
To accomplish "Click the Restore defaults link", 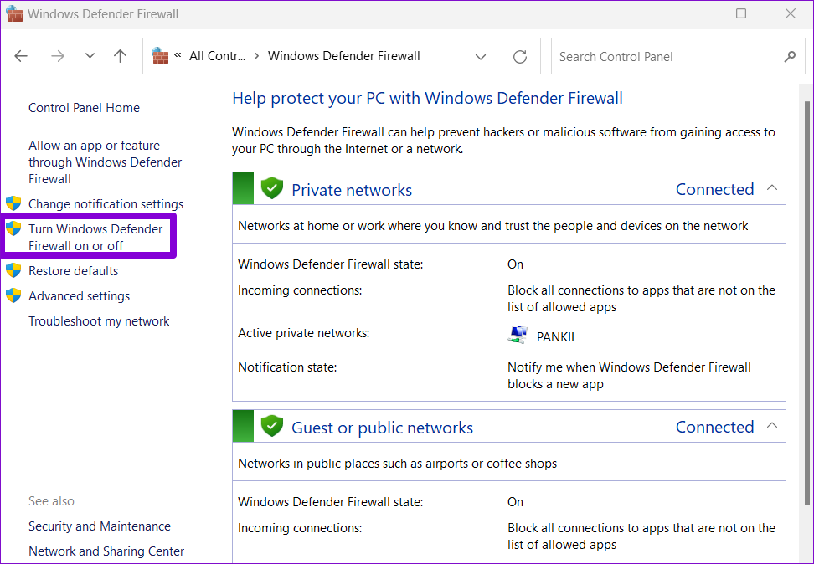I will coord(73,271).
